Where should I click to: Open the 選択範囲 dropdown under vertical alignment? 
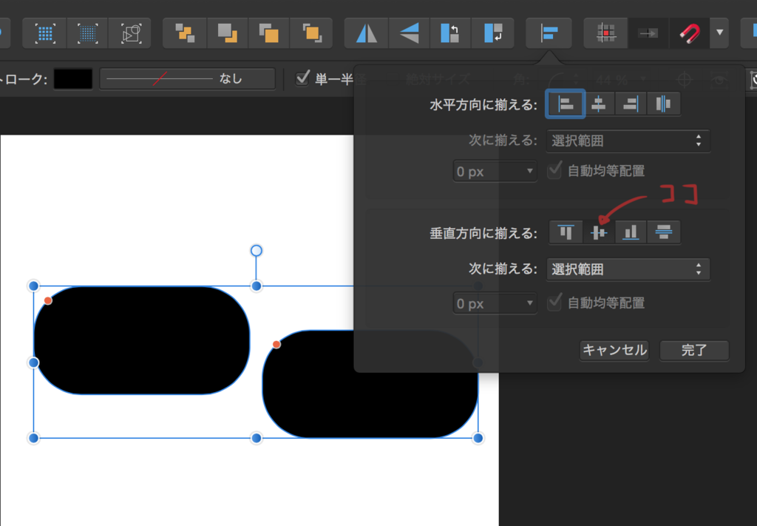628,269
